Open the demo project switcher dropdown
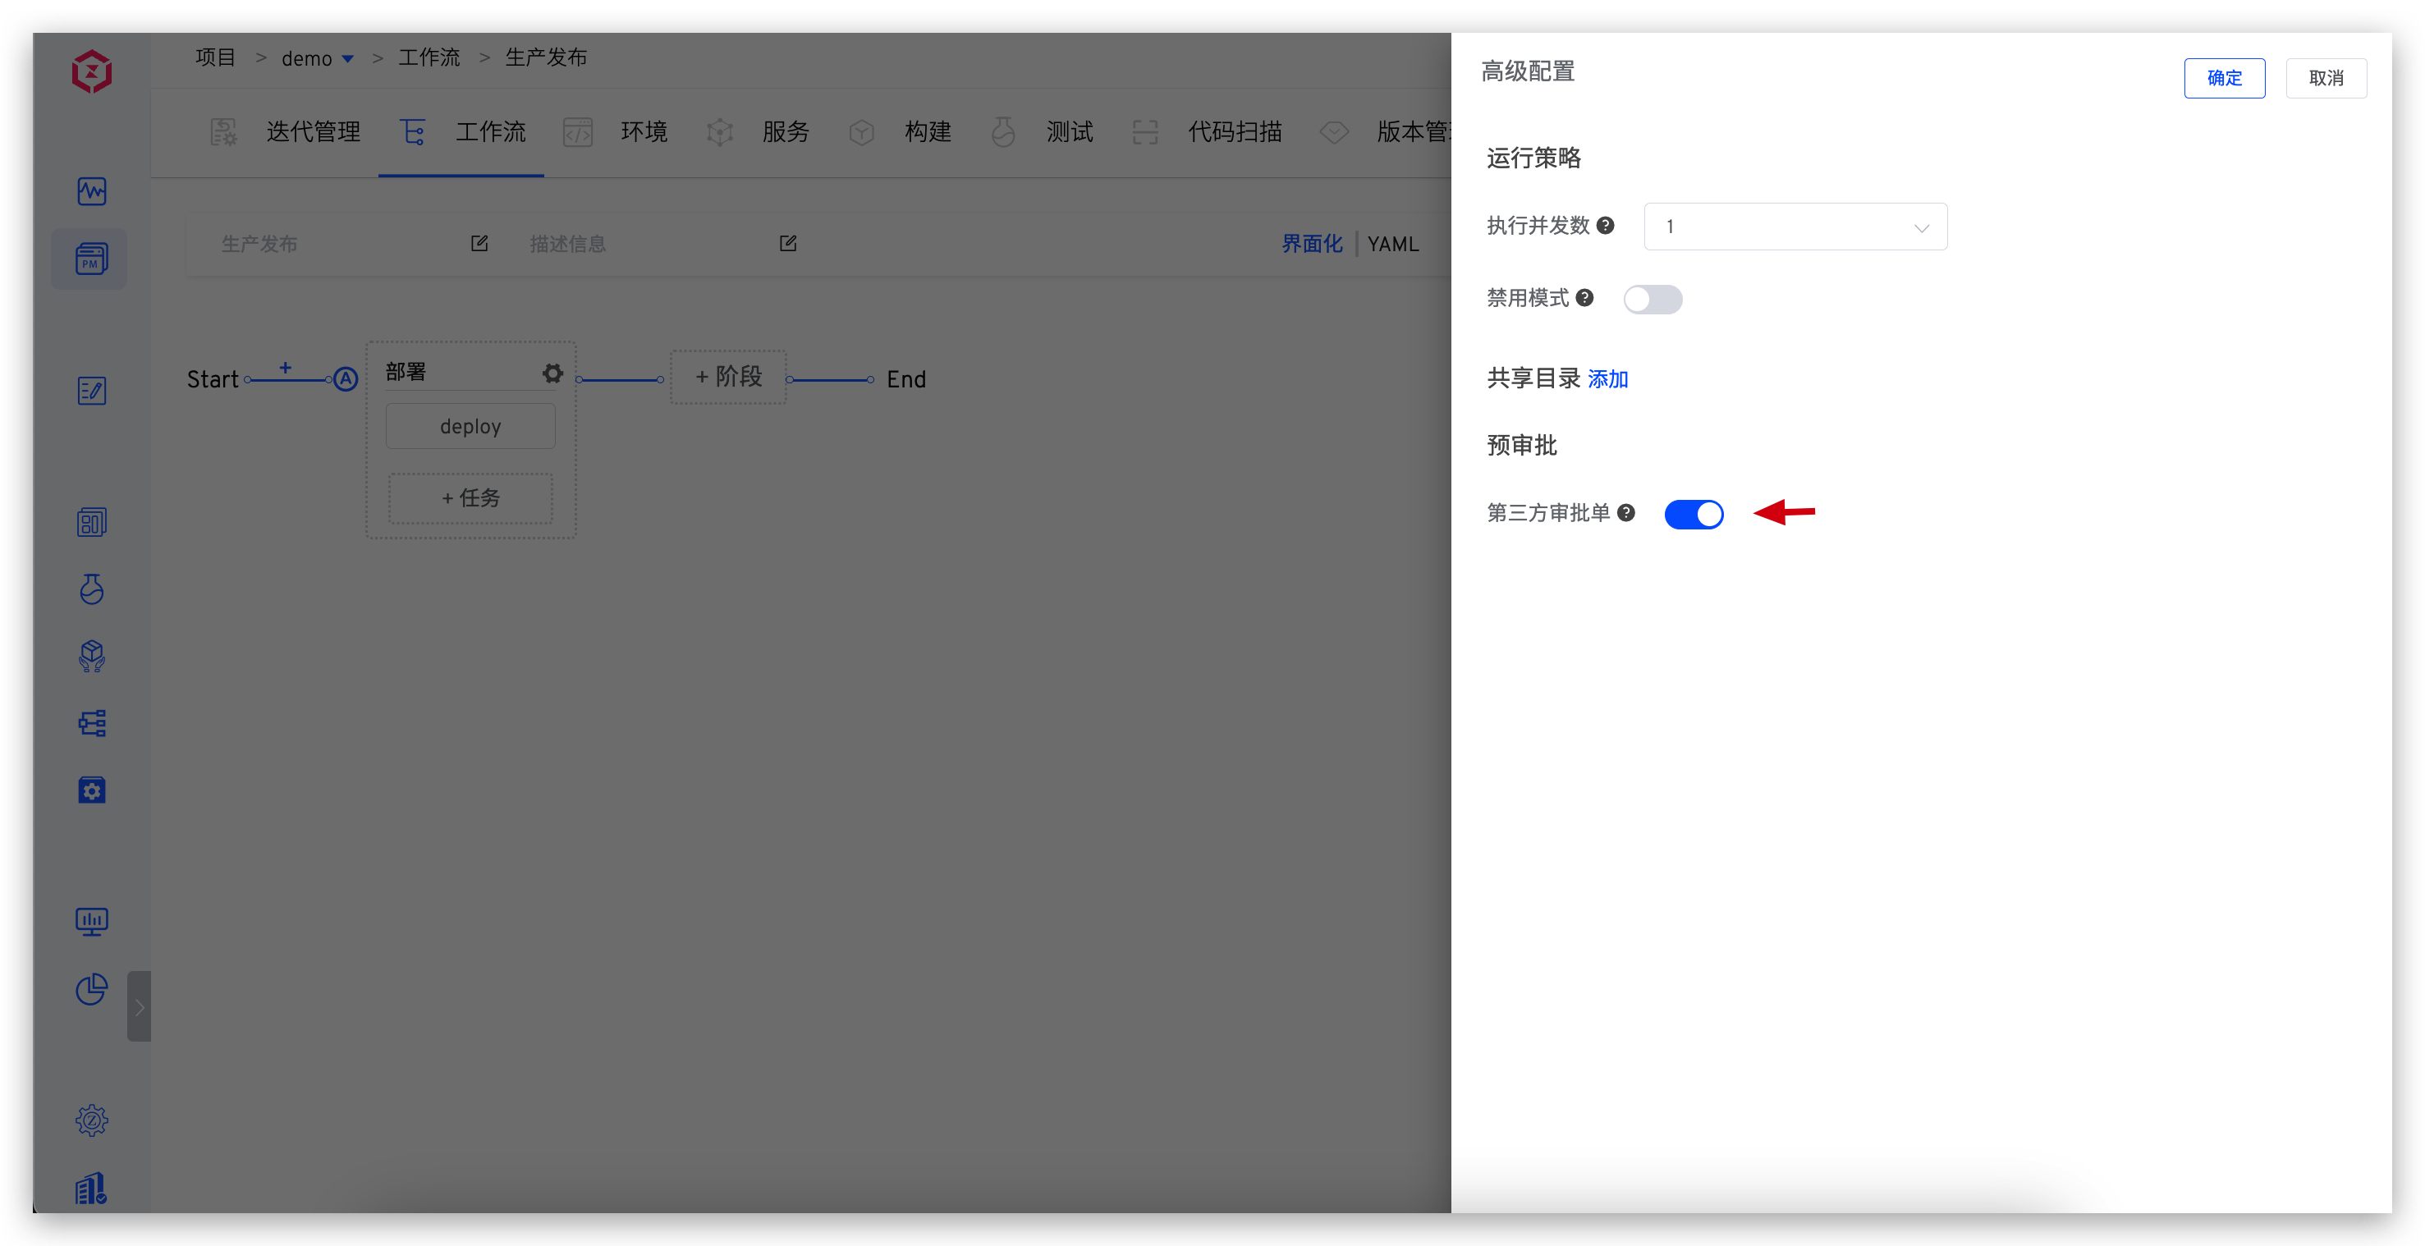The image size is (2425, 1246). pyautogui.click(x=347, y=57)
